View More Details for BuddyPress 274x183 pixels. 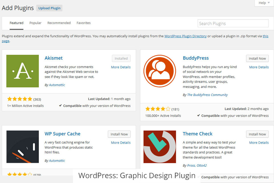[259, 67]
